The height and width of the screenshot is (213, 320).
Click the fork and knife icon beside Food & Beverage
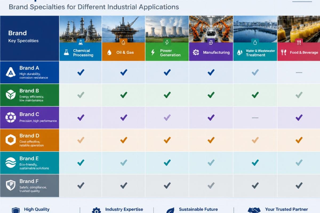click(x=283, y=52)
